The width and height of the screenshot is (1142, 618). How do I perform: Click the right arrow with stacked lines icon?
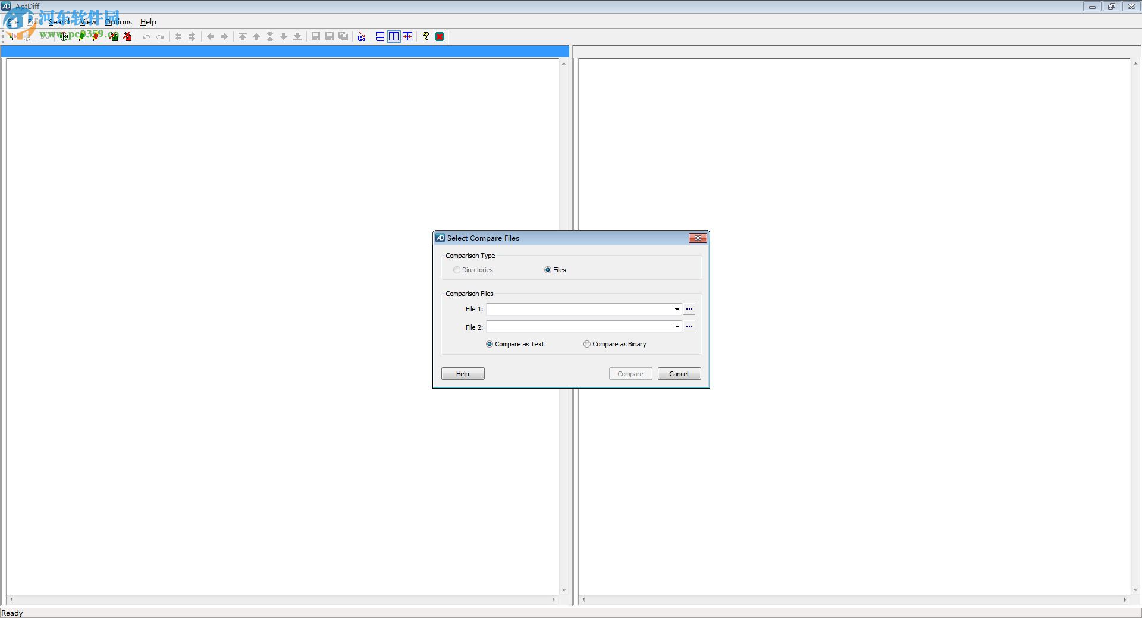[192, 37]
